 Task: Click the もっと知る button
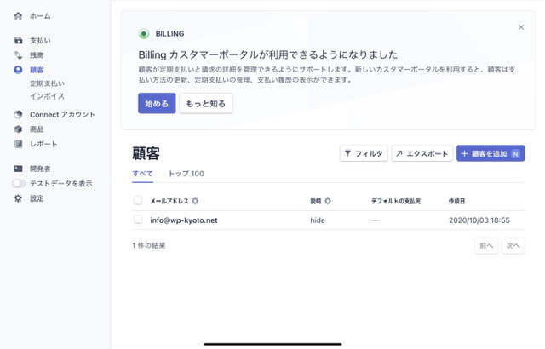205,103
